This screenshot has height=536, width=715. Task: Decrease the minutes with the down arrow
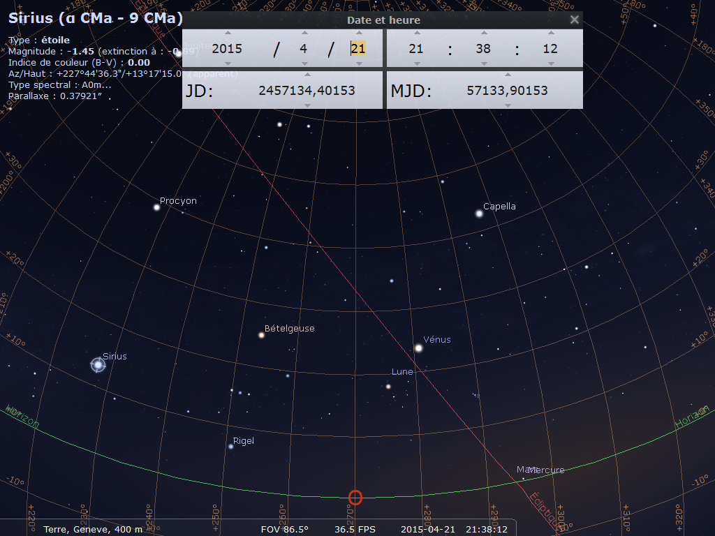(483, 64)
